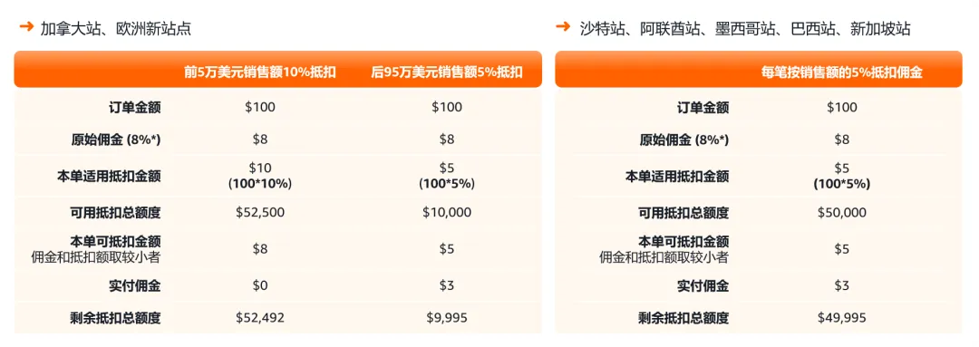Select the $10,000 available credit cell
979x347 pixels.
(x=447, y=212)
